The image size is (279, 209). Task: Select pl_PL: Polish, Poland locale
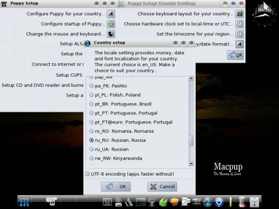(x=91, y=95)
